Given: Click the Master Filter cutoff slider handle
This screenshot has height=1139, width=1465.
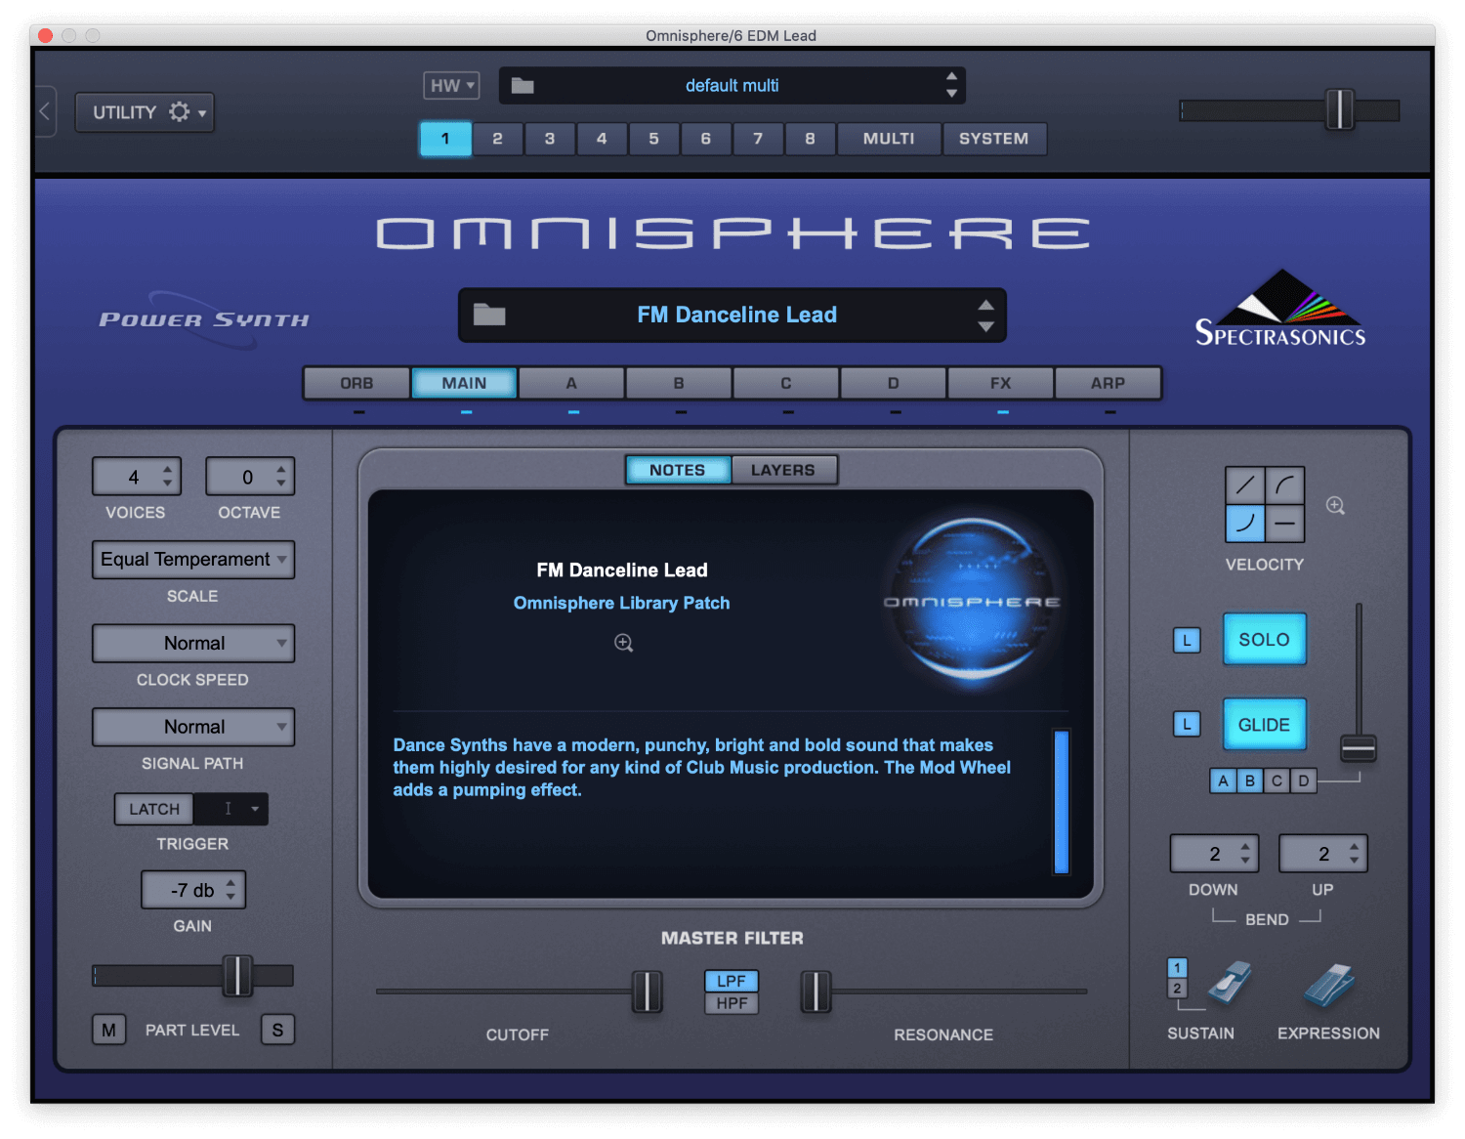Looking at the screenshot, I should tap(647, 991).
